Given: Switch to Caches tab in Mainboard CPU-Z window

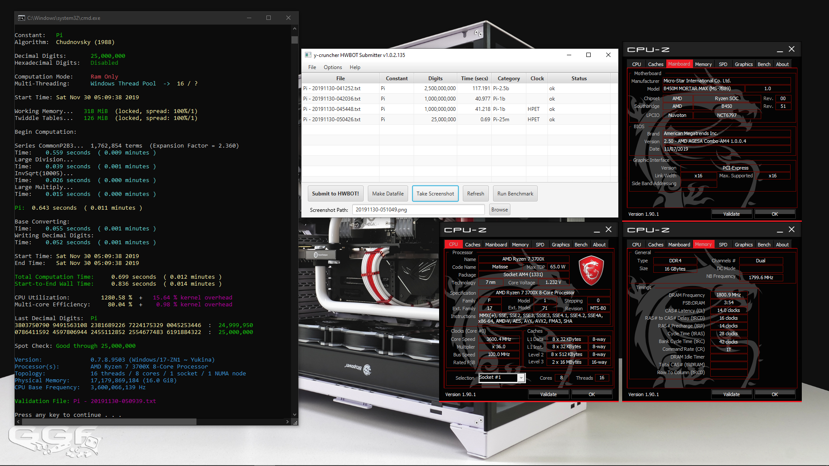Looking at the screenshot, I should click(655, 64).
